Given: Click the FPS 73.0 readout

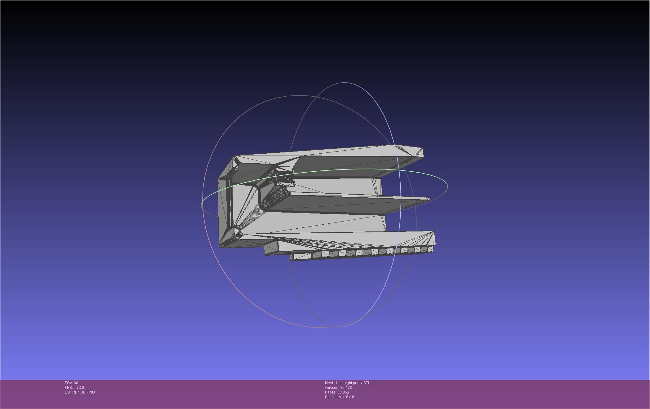Looking at the screenshot, I should tap(74, 388).
